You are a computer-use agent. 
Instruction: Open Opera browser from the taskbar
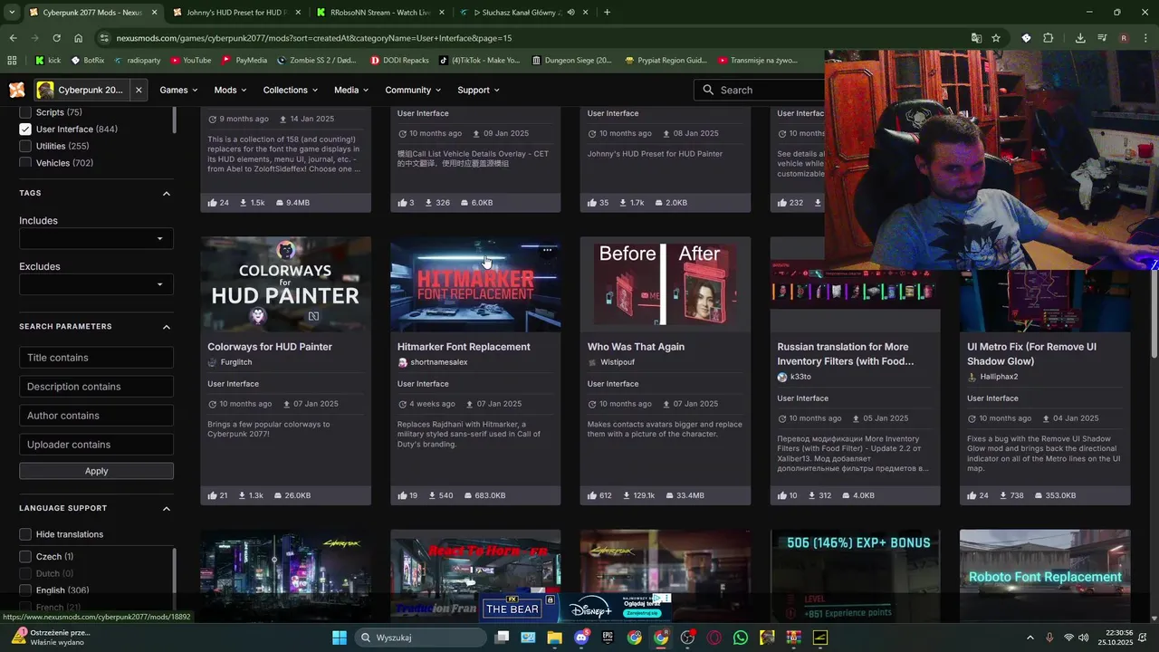[x=714, y=638]
